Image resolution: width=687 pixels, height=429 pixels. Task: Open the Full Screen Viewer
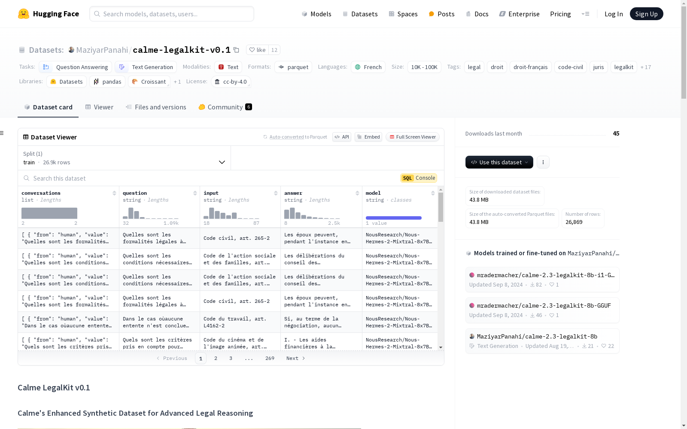(x=413, y=137)
